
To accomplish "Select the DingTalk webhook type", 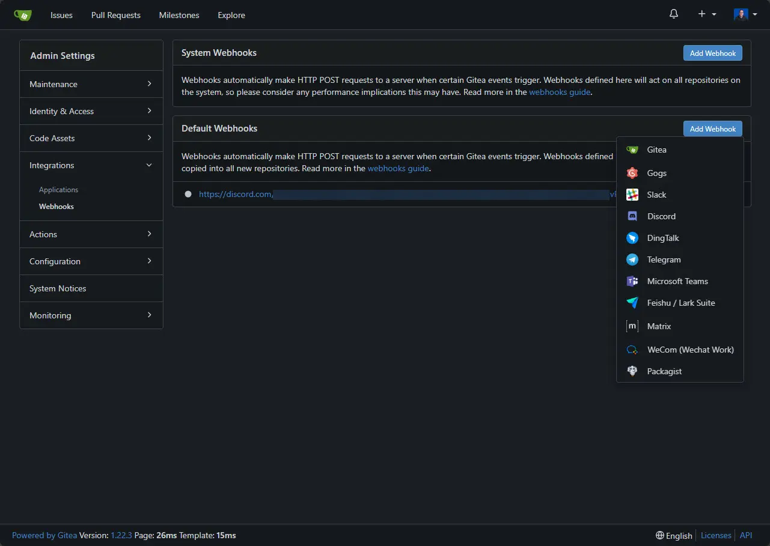I will click(x=662, y=238).
